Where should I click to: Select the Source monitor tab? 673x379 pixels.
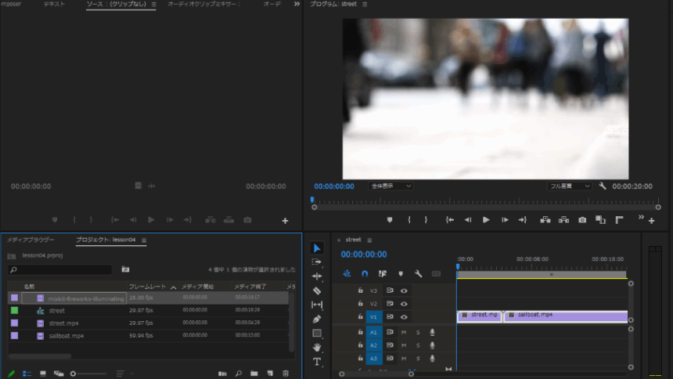pos(117,4)
